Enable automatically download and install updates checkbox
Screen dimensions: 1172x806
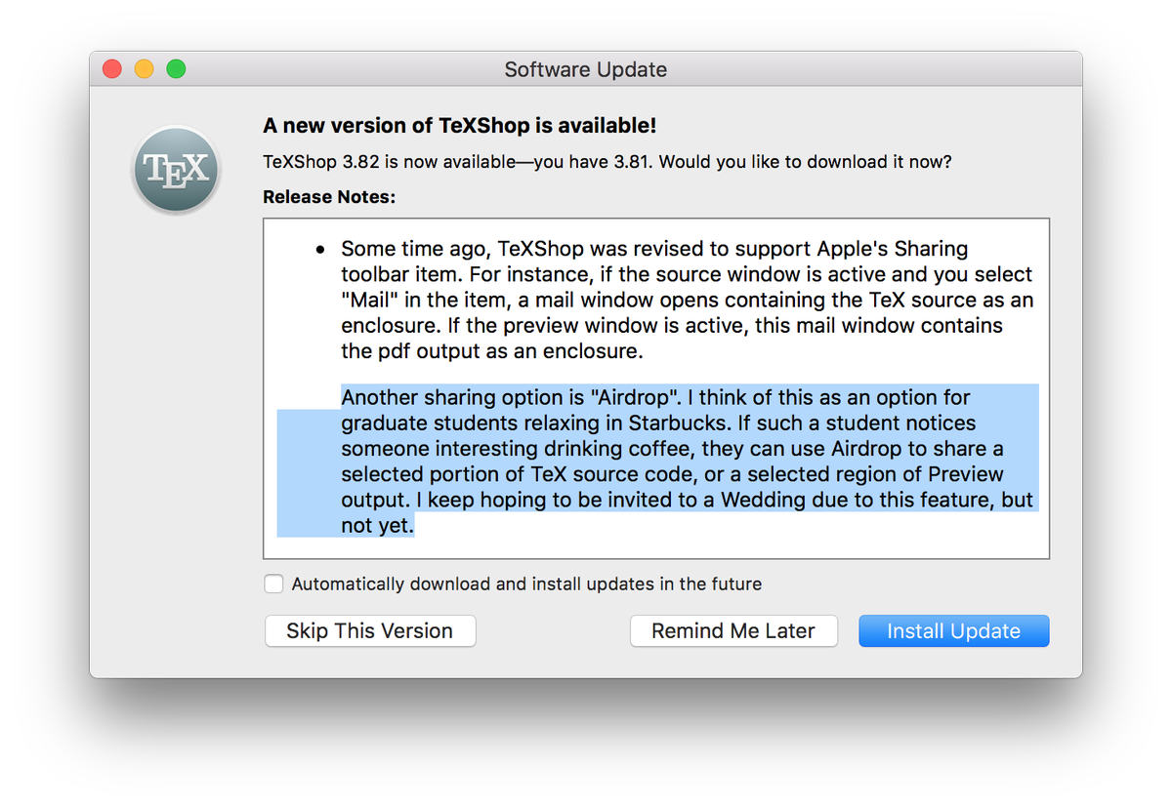tap(274, 584)
